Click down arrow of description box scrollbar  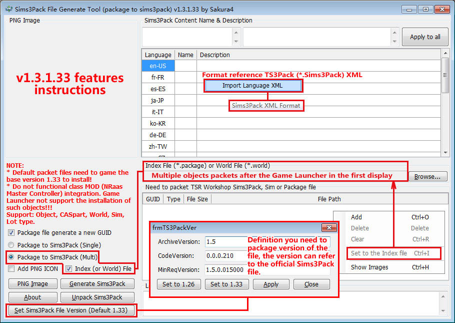(394, 41)
